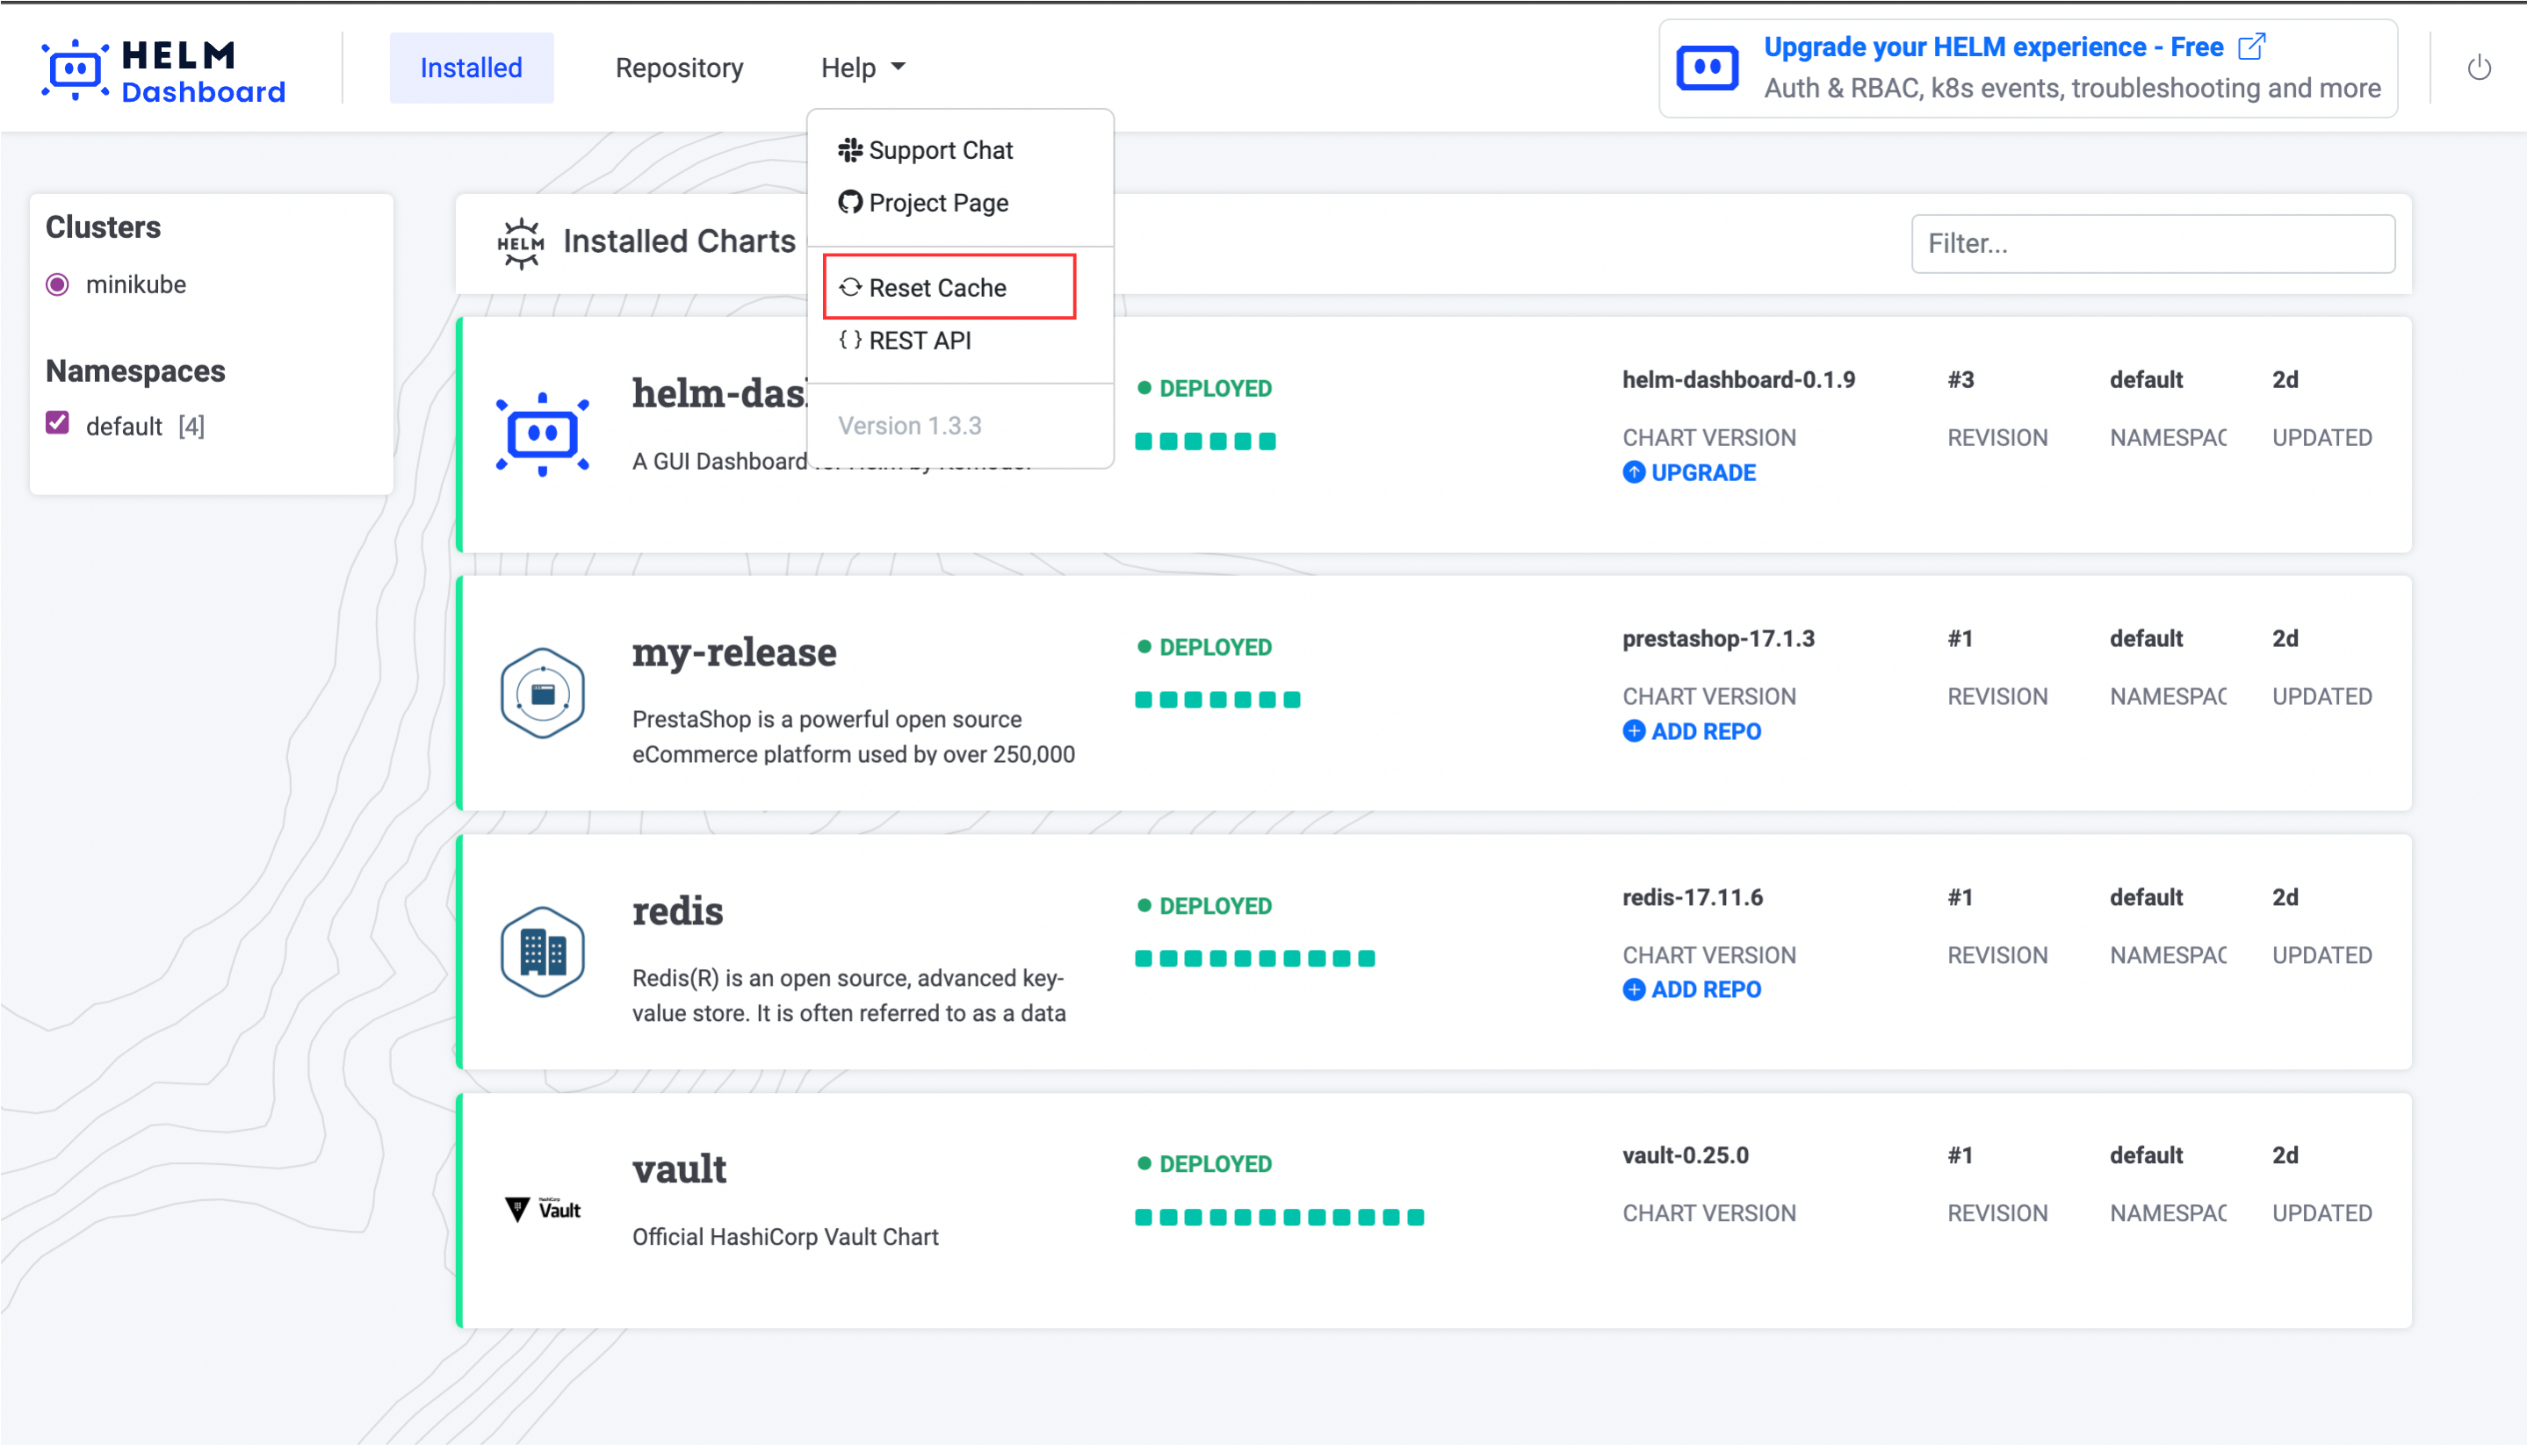
Task: Click the redis chart building icon
Action: pos(542,952)
